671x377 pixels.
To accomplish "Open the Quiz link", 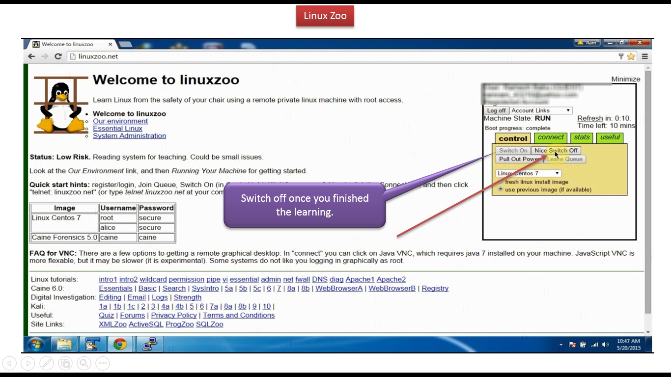I will point(106,315).
